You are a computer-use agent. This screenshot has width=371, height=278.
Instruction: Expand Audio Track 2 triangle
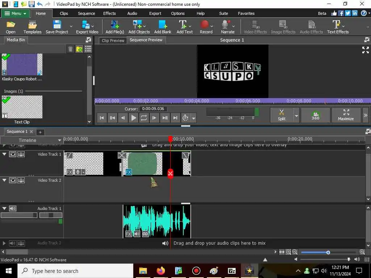pyautogui.click(x=4, y=243)
